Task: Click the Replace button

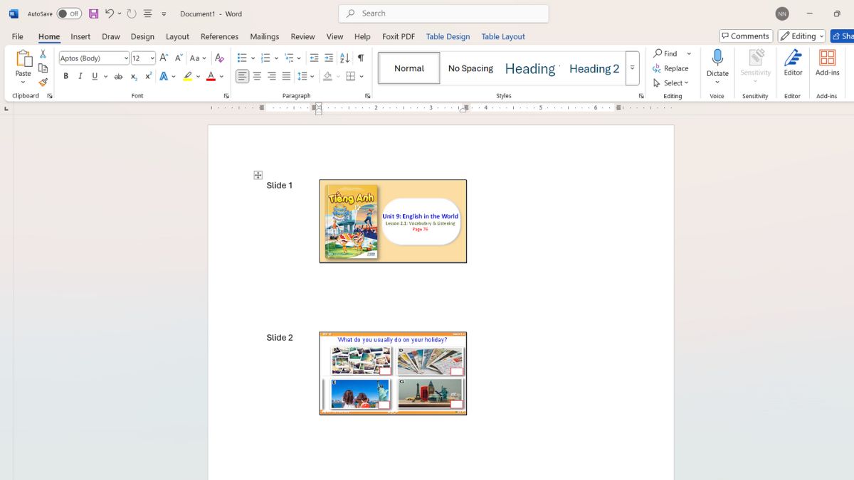Action: [672, 68]
